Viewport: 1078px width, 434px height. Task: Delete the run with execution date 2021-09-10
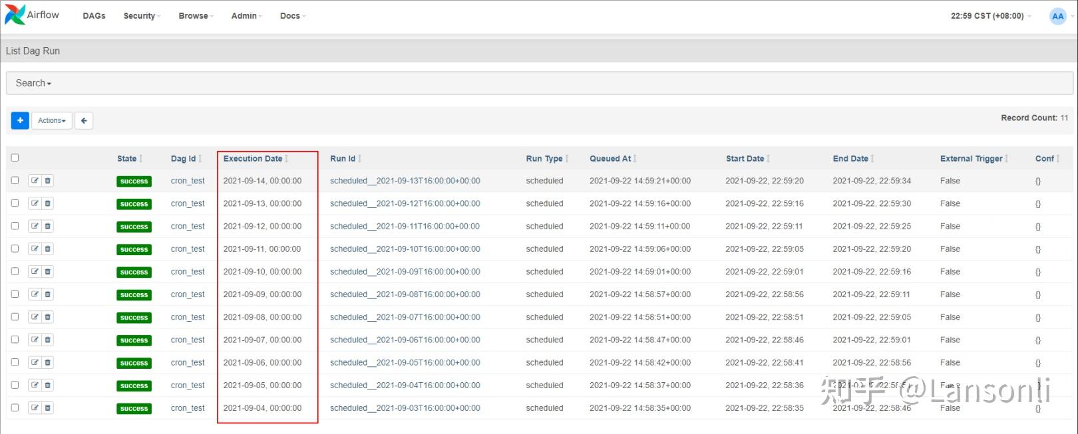pyautogui.click(x=48, y=271)
